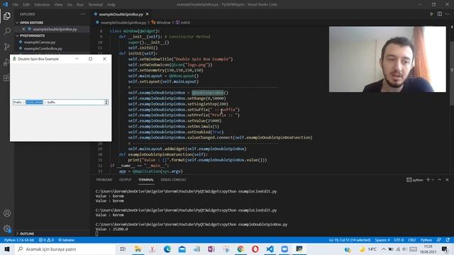Click Ln 19, Col 51 cursor position
The height and width of the screenshot is (255, 454).
(x=350, y=240)
